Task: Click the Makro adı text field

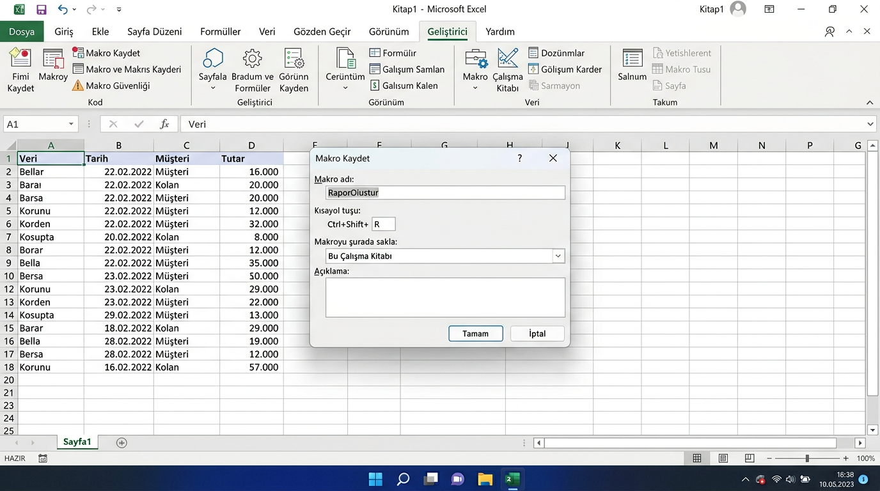Action: [444, 192]
